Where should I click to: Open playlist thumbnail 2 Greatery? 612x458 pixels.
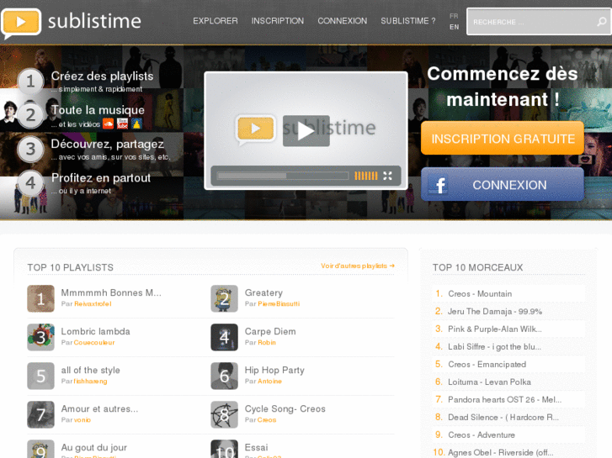pos(225,298)
